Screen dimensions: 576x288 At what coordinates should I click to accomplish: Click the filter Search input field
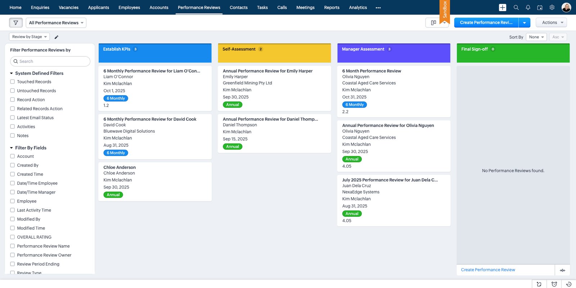(50, 61)
